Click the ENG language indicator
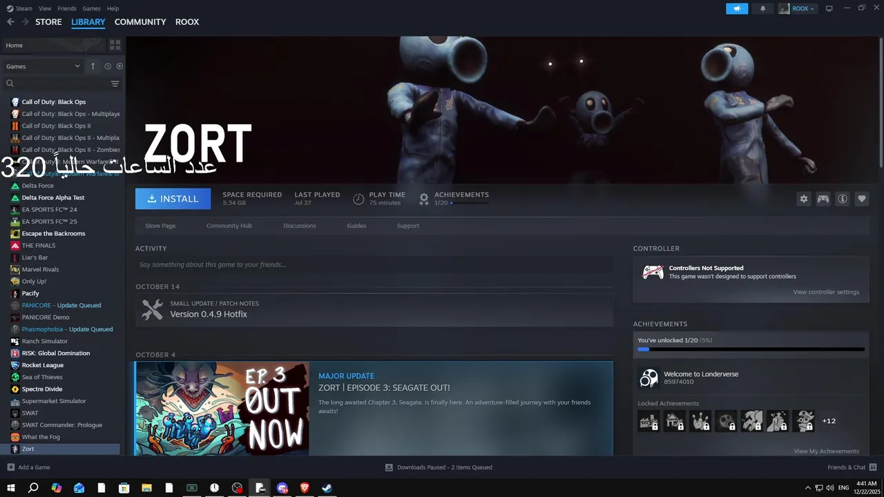The width and height of the screenshot is (884, 497). tap(843, 488)
